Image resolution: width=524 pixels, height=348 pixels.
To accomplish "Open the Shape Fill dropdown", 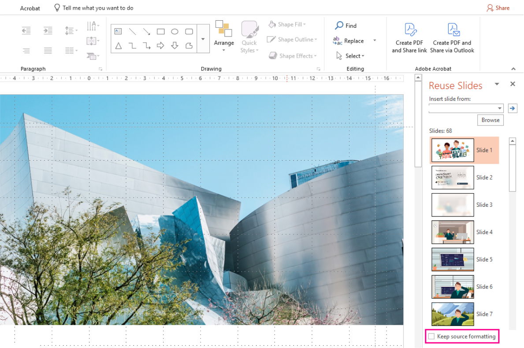I will (287, 24).
